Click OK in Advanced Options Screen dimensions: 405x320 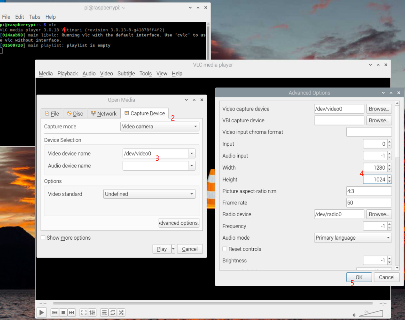tap(359, 277)
